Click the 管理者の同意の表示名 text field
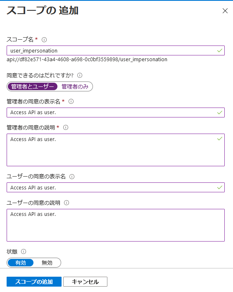Image resolution: width=233 pixels, height=292 pixels. (116, 112)
